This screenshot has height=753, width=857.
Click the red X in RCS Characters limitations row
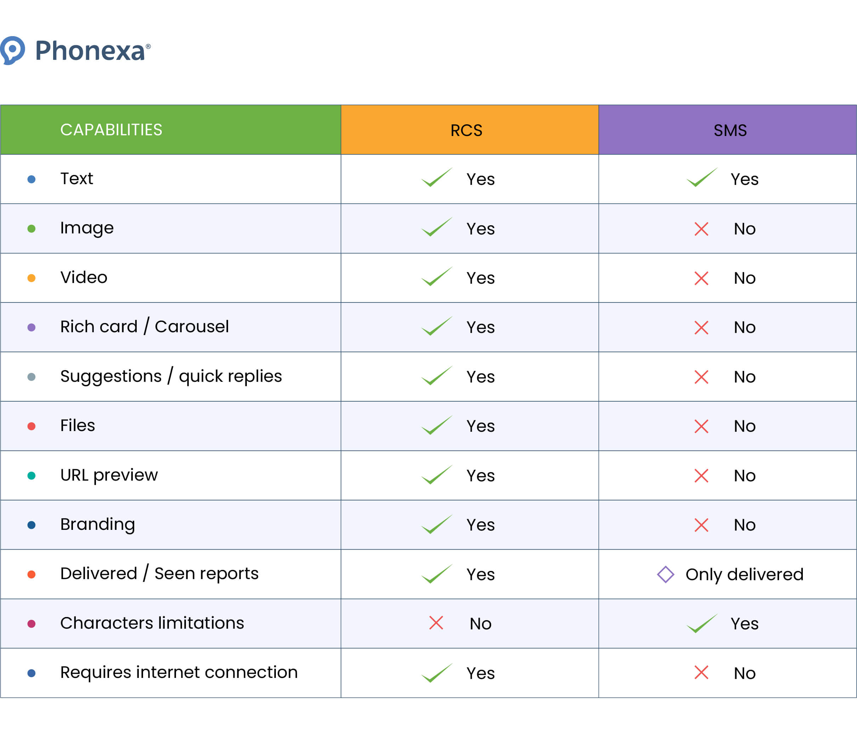[436, 623]
